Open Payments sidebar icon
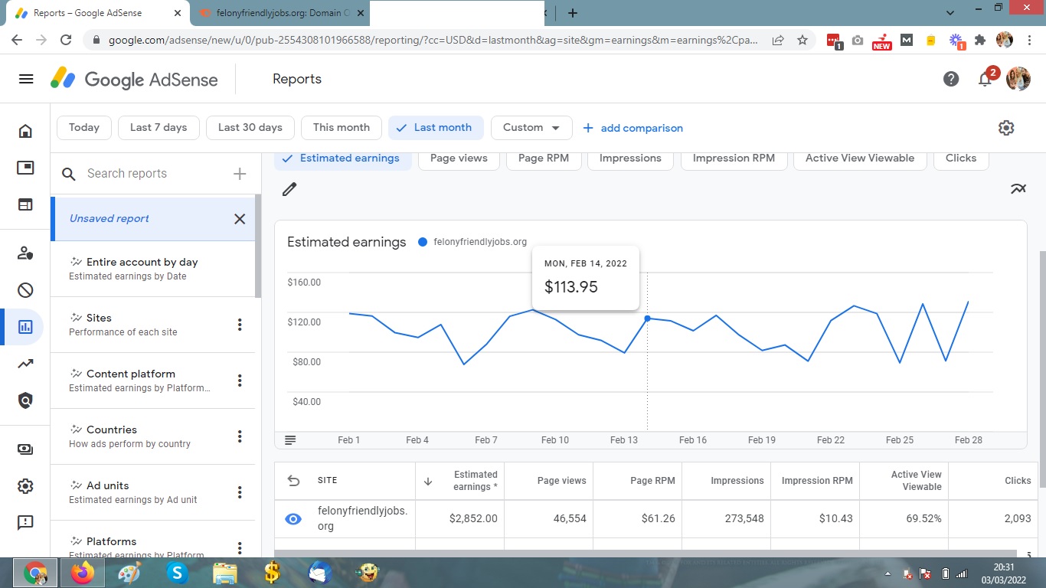The height and width of the screenshot is (588, 1046). [x=25, y=449]
